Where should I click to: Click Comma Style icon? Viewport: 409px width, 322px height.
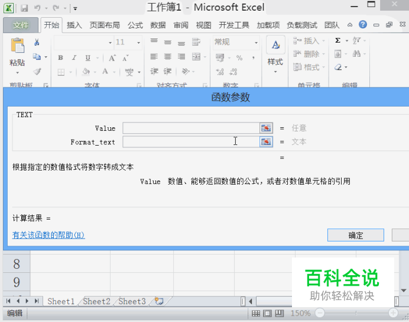[x=254, y=58]
